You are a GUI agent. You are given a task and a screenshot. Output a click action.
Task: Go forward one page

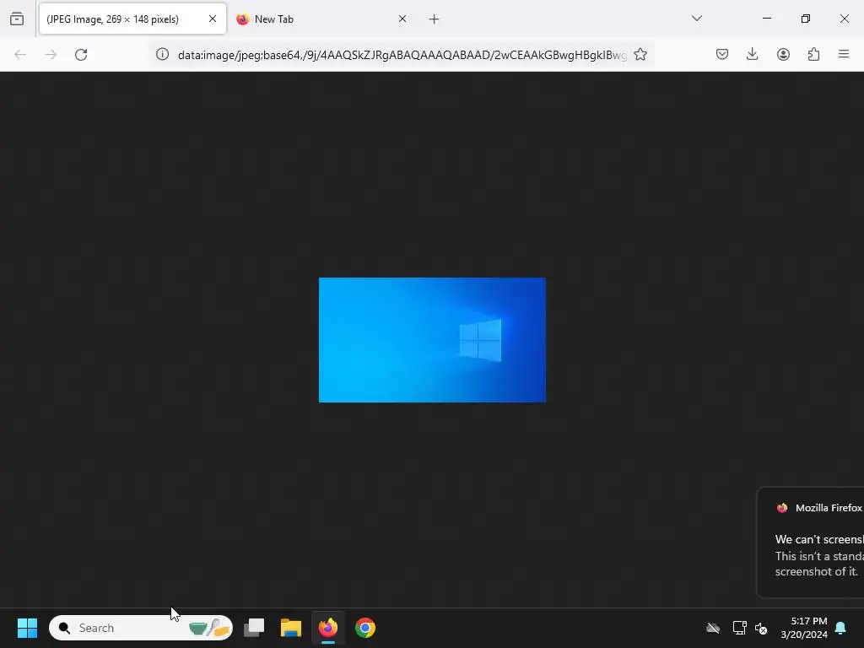[51, 55]
